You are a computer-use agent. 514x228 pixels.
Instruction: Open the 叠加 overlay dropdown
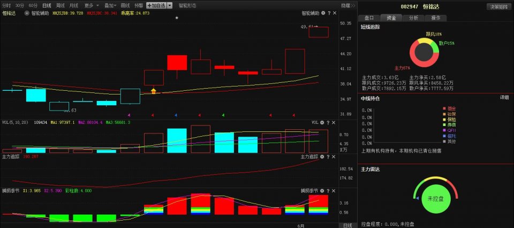(x=110, y=5)
